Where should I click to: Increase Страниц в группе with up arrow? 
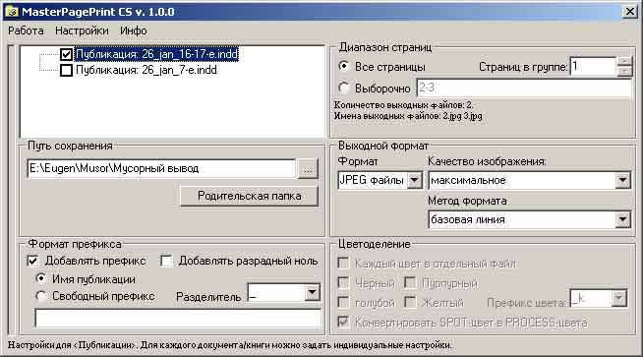pos(624,62)
